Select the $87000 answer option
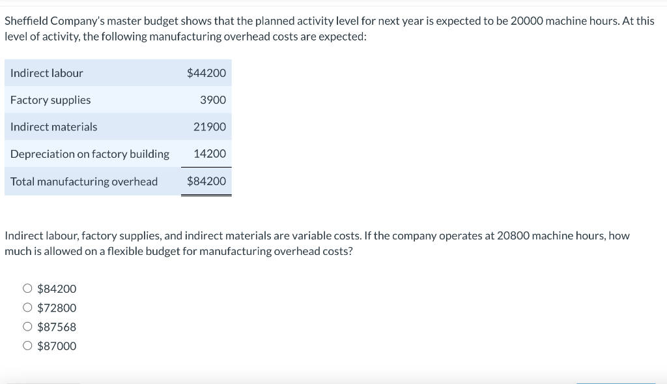Screen dimensions: 667x384 tap(27, 346)
